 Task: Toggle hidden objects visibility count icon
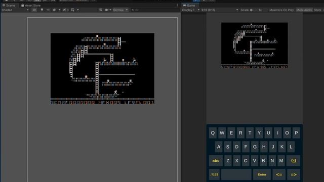(66, 10)
